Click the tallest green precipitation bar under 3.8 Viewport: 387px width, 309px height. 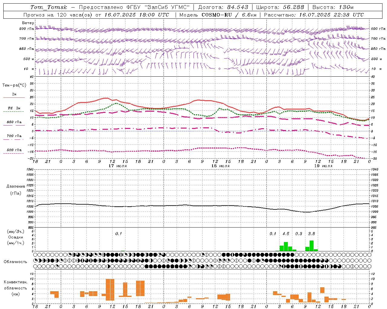pyautogui.click(x=311, y=246)
